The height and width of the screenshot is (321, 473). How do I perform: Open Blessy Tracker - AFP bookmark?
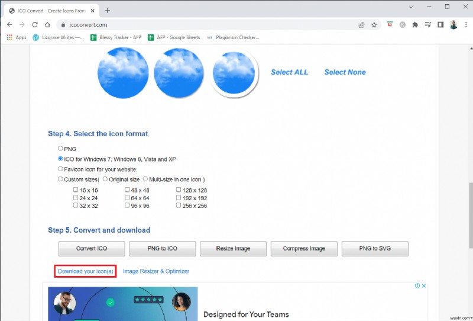pyautogui.click(x=116, y=37)
